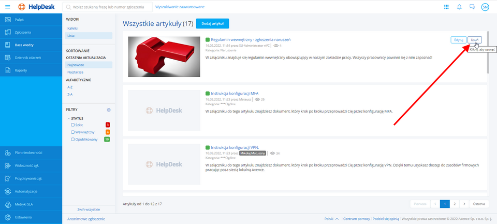Tick the Opublikowany status filter
The height and width of the screenshot is (224, 497).
tap(73, 139)
